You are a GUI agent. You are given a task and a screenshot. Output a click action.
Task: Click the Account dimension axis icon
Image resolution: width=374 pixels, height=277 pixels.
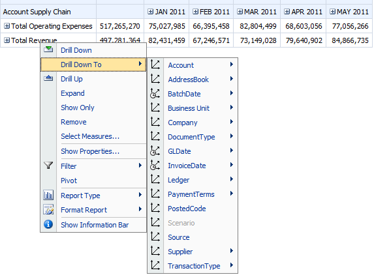click(x=155, y=65)
